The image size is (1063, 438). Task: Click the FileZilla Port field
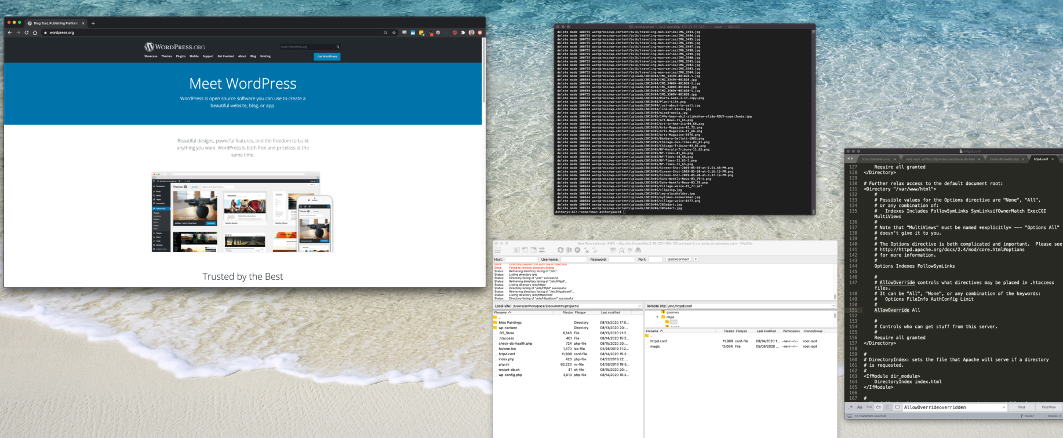point(655,259)
